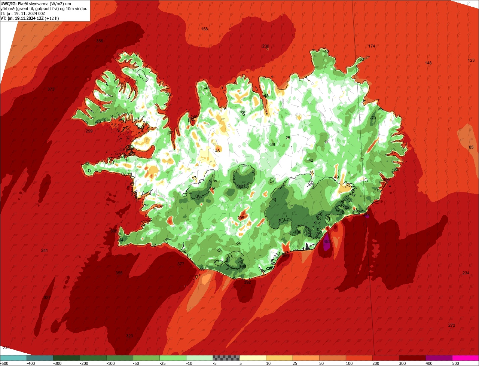This screenshot has height=366, width=479.
Task: Click the teal legend swatch labeled -500
Action: tap(13, 358)
